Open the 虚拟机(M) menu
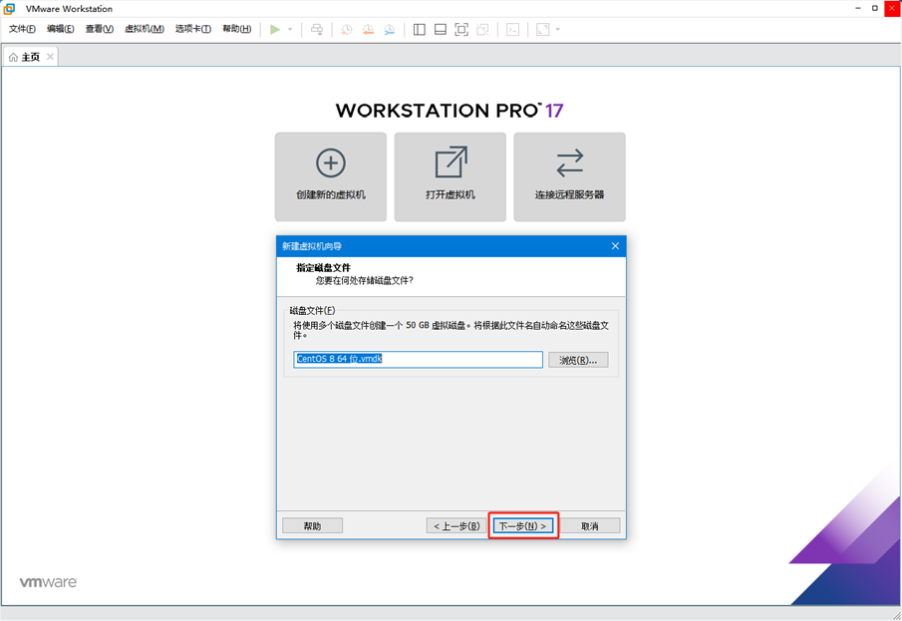902x621 pixels. (145, 29)
